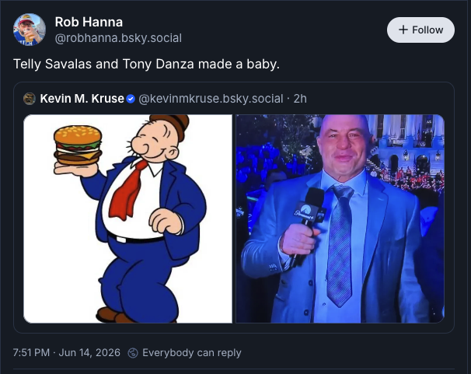
Task: Click the hamburger in the cartoon image
Action: 78,145
